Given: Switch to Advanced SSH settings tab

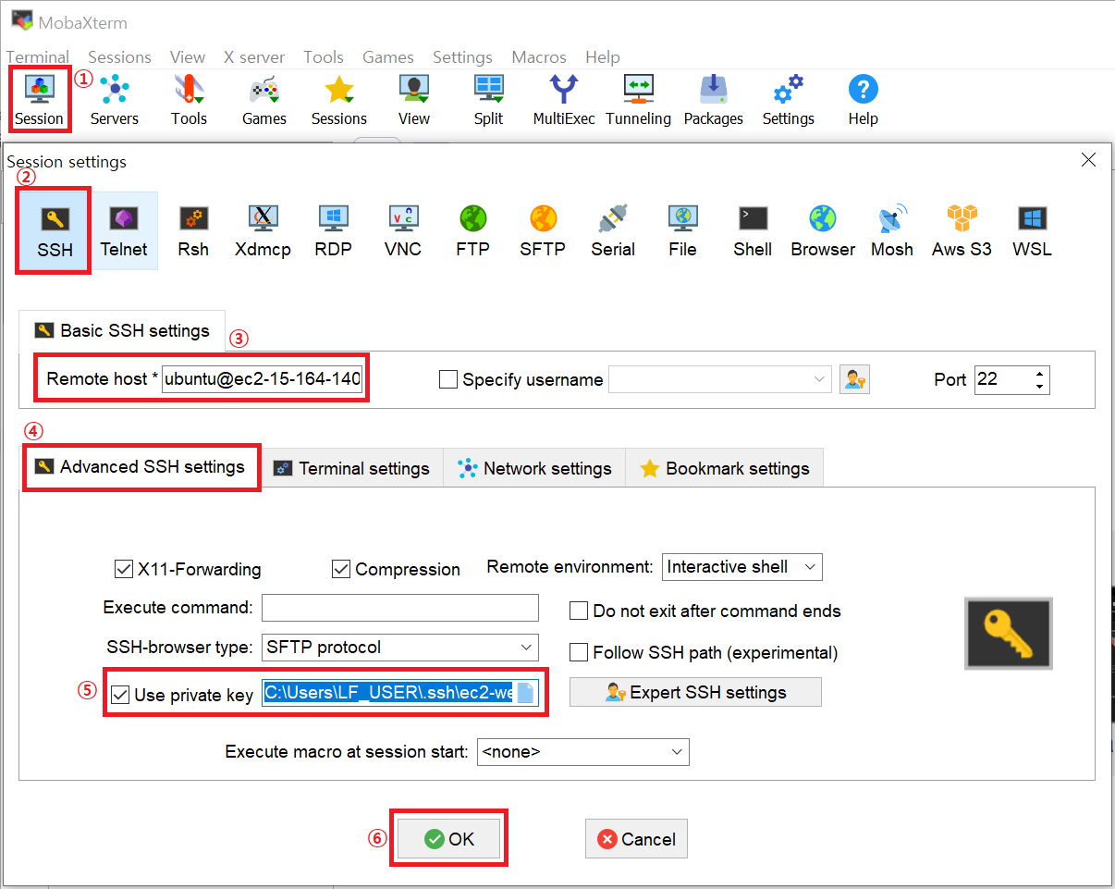Looking at the screenshot, I should [141, 466].
